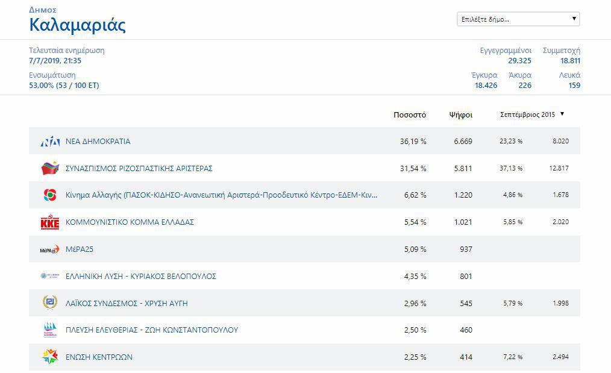Select ΚΟΜΜΟΥΝΙΣΤΙΚΟ ΚΟΜΜΑ ΕΛΛΑΔΑΣ party name
The image size is (611, 373).
click(130, 222)
